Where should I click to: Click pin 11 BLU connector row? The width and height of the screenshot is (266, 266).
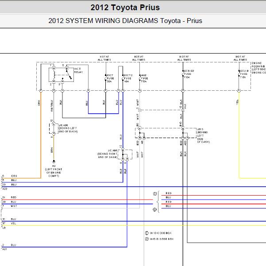[9, 219]
